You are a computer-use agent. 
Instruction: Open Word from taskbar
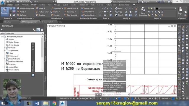pos(37,103)
